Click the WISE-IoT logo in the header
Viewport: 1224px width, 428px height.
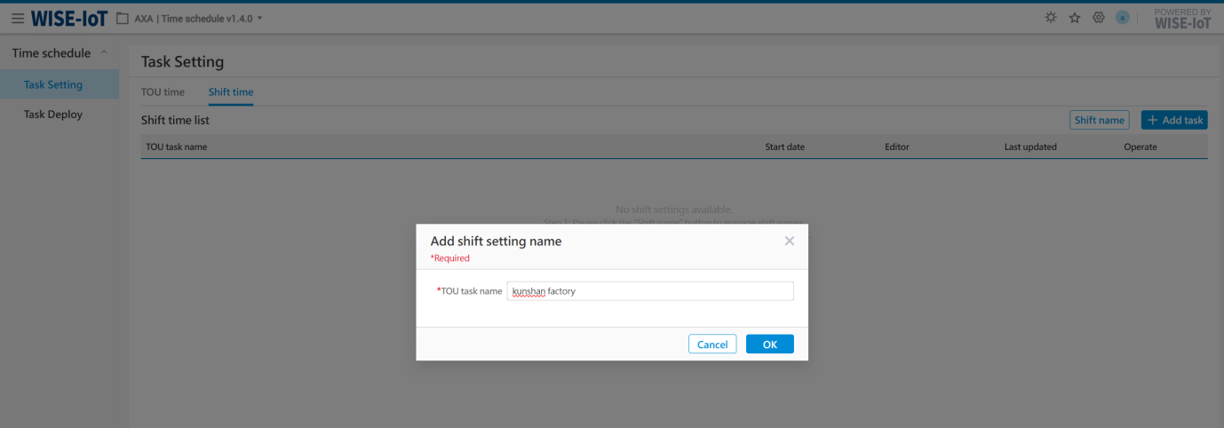point(69,18)
